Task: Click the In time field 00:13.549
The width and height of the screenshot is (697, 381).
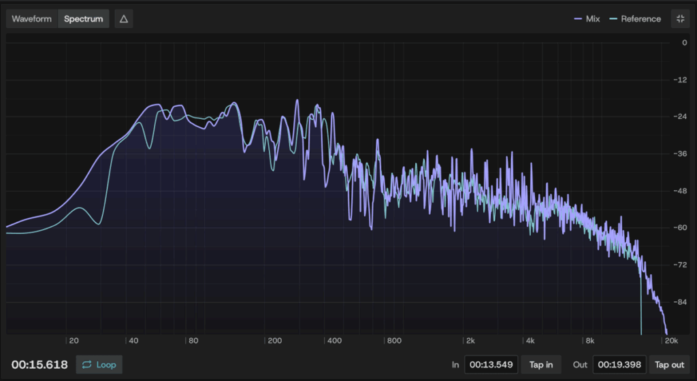Action: click(491, 365)
